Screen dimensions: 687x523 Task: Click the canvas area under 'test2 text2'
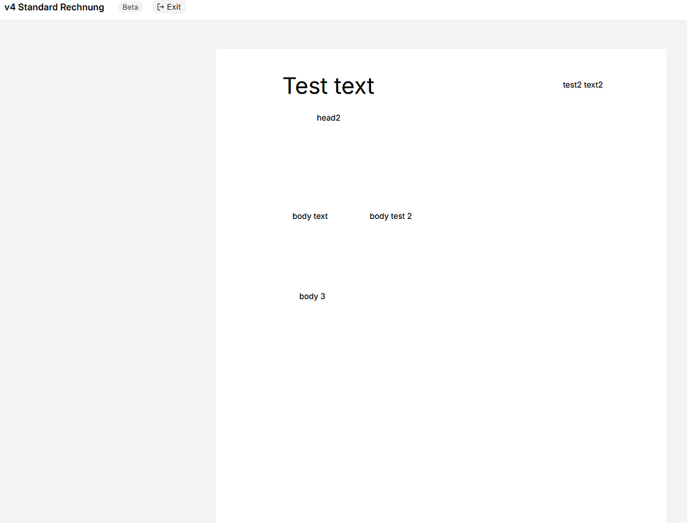(x=582, y=126)
